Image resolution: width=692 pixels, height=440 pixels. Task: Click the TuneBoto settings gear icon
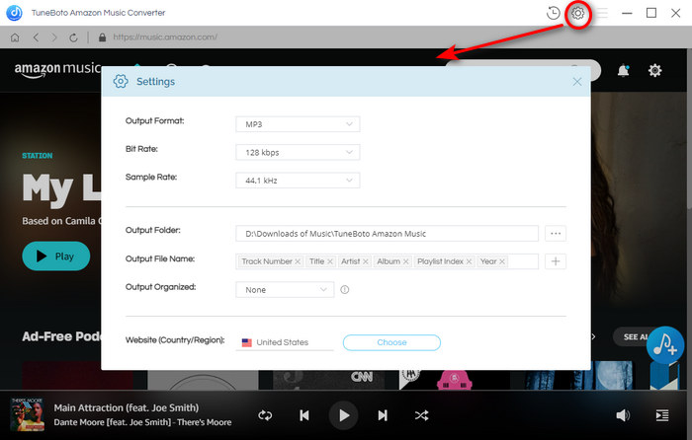pyautogui.click(x=577, y=13)
